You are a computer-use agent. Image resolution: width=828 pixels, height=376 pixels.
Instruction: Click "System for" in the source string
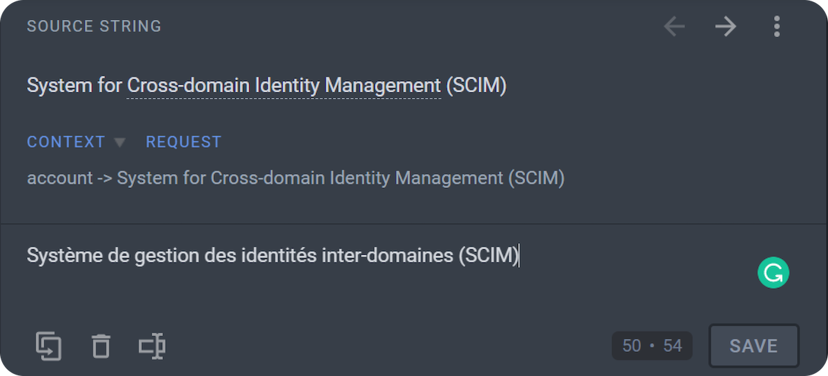click(x=75, y=86)
